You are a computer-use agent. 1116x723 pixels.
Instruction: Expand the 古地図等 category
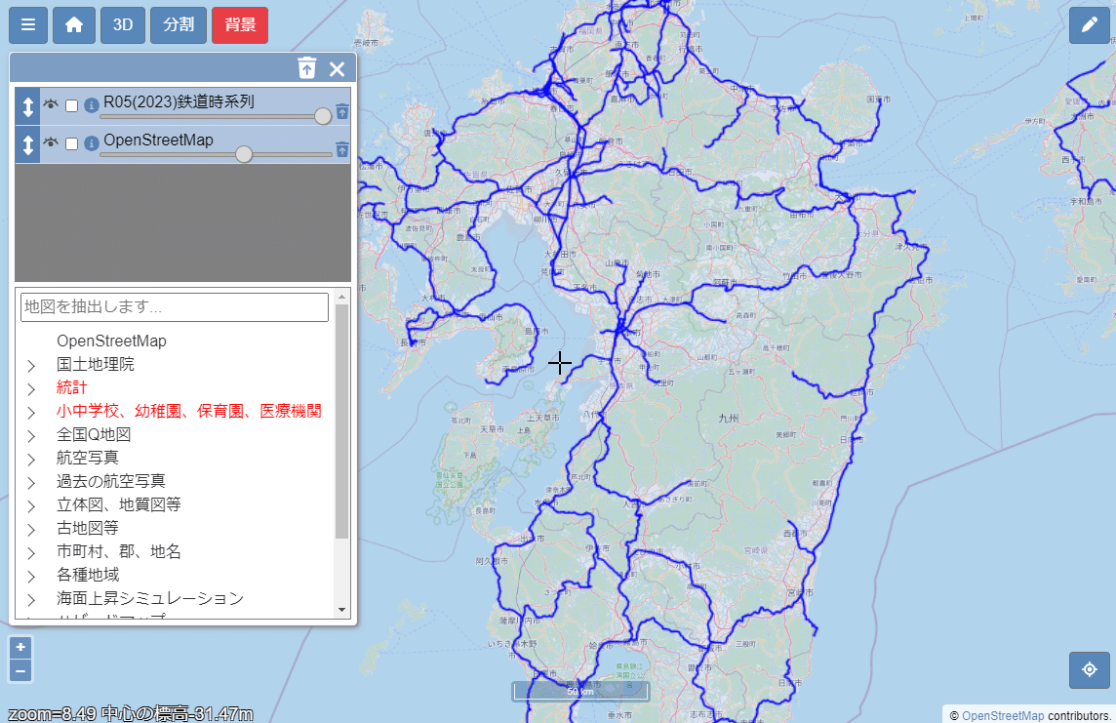(31, 530)
